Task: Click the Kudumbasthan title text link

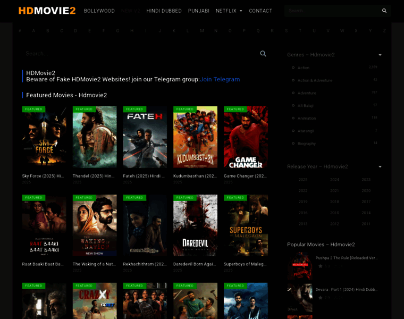Action: tap(195, 176)
